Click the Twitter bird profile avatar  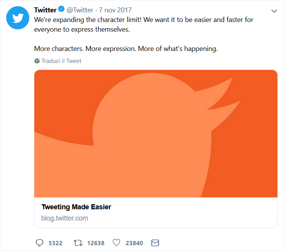17,19
